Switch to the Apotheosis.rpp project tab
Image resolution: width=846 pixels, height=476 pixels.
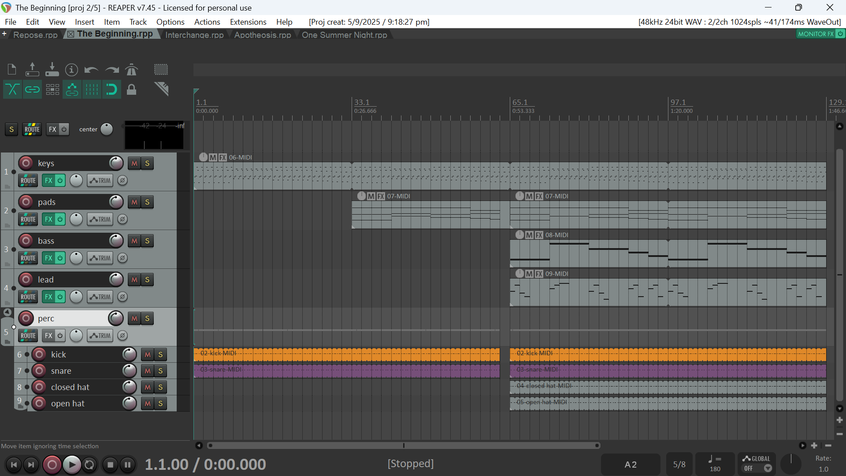coord(263,35)
